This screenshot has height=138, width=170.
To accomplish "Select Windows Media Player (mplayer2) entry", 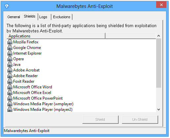I will click(x=43, y=110).
